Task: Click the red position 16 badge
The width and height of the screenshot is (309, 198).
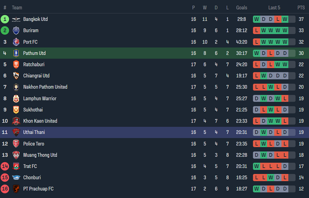Action: [x=5, y=189]
